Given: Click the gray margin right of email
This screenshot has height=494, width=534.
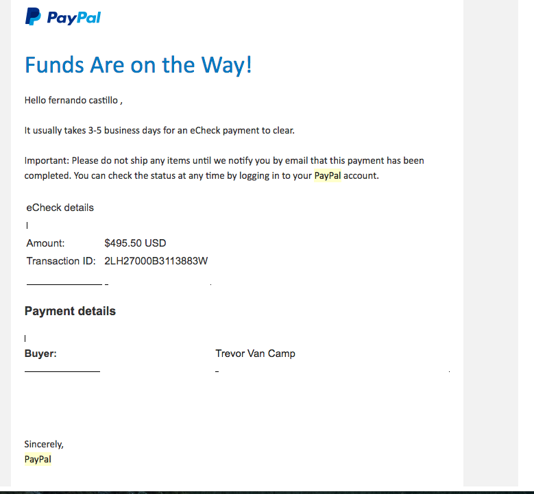Looking at the screenshot, I should [491, 243].
